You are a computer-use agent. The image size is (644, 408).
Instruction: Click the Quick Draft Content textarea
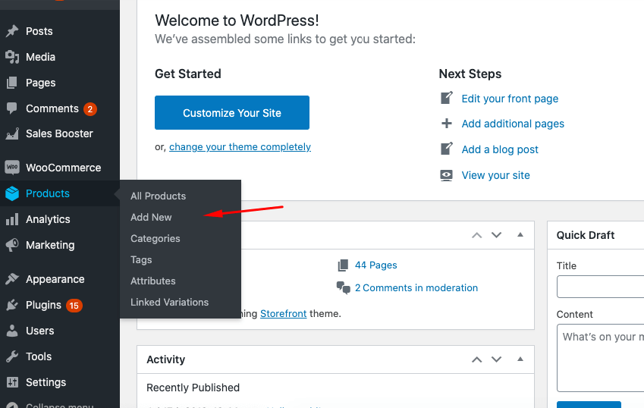click(600, 357)
